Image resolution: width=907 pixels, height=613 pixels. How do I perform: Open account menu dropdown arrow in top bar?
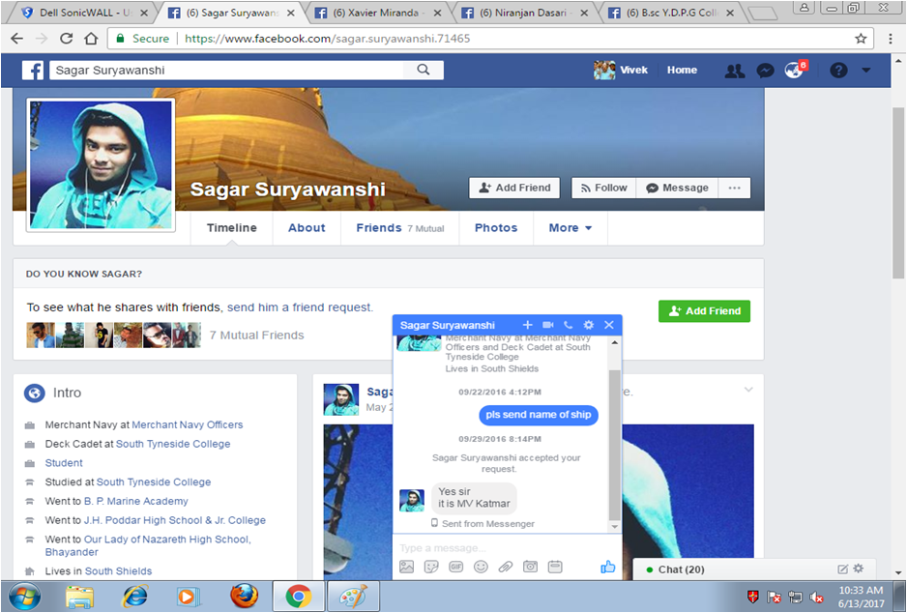pos(865,71)
